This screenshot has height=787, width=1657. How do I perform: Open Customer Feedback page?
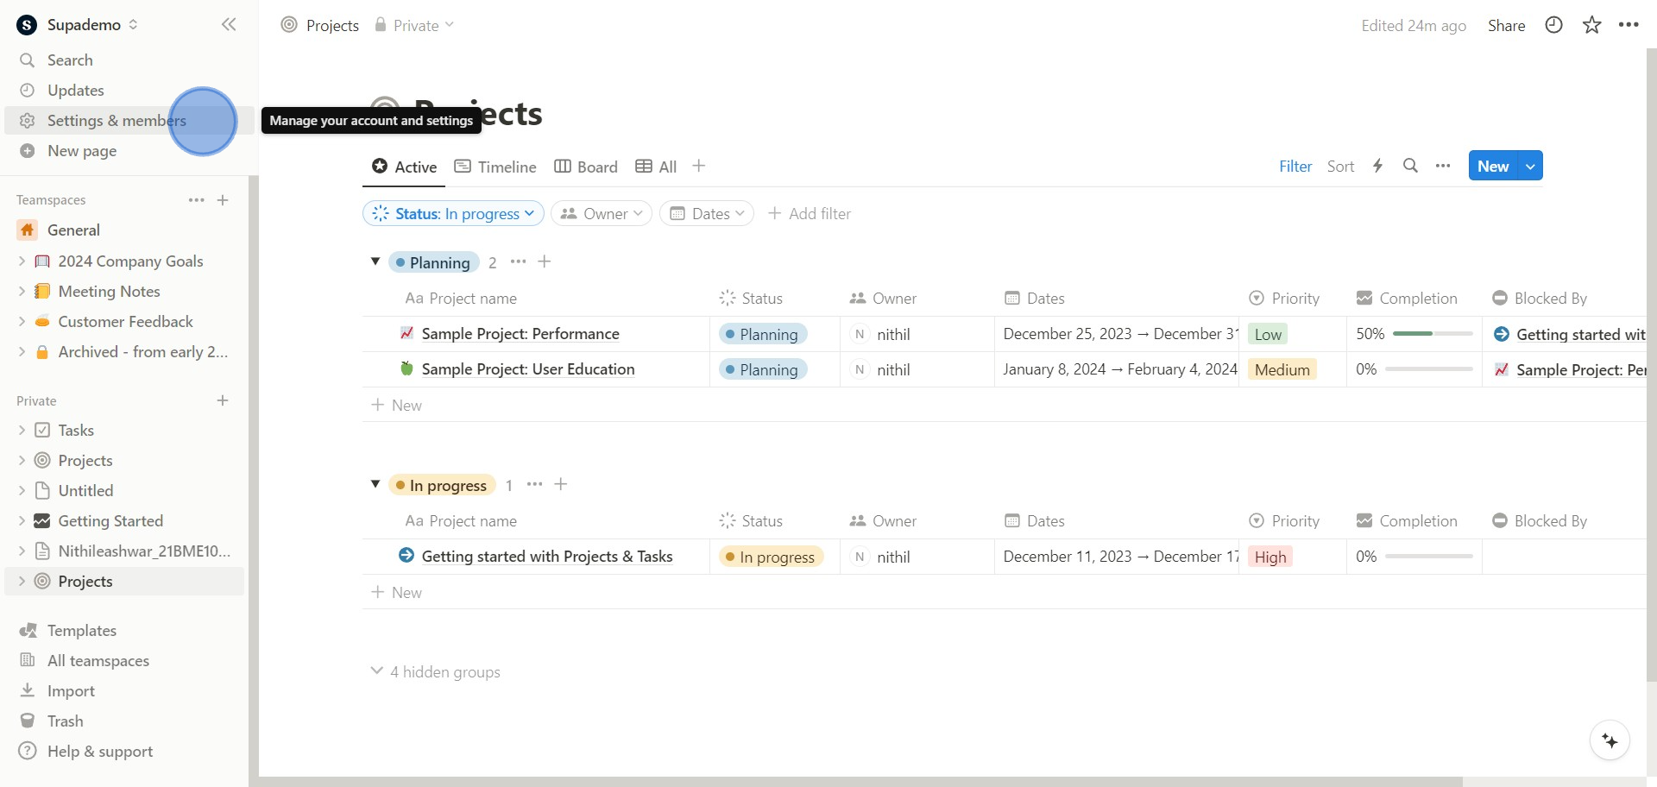pyautogui.click(x=127, y=321)
